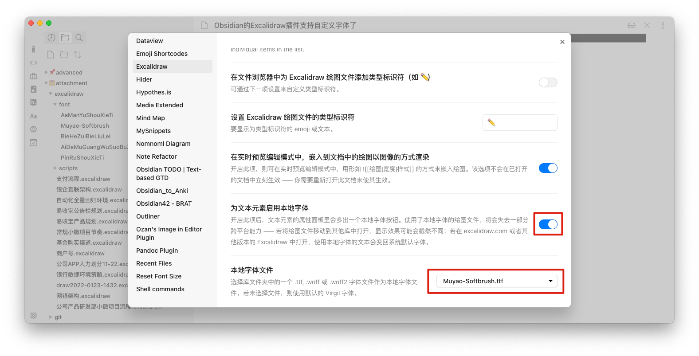This screenshot has height=356, width=699.
Task: Open Obsidian_to_Anki plugin settings
Action: tap(173, 191)
